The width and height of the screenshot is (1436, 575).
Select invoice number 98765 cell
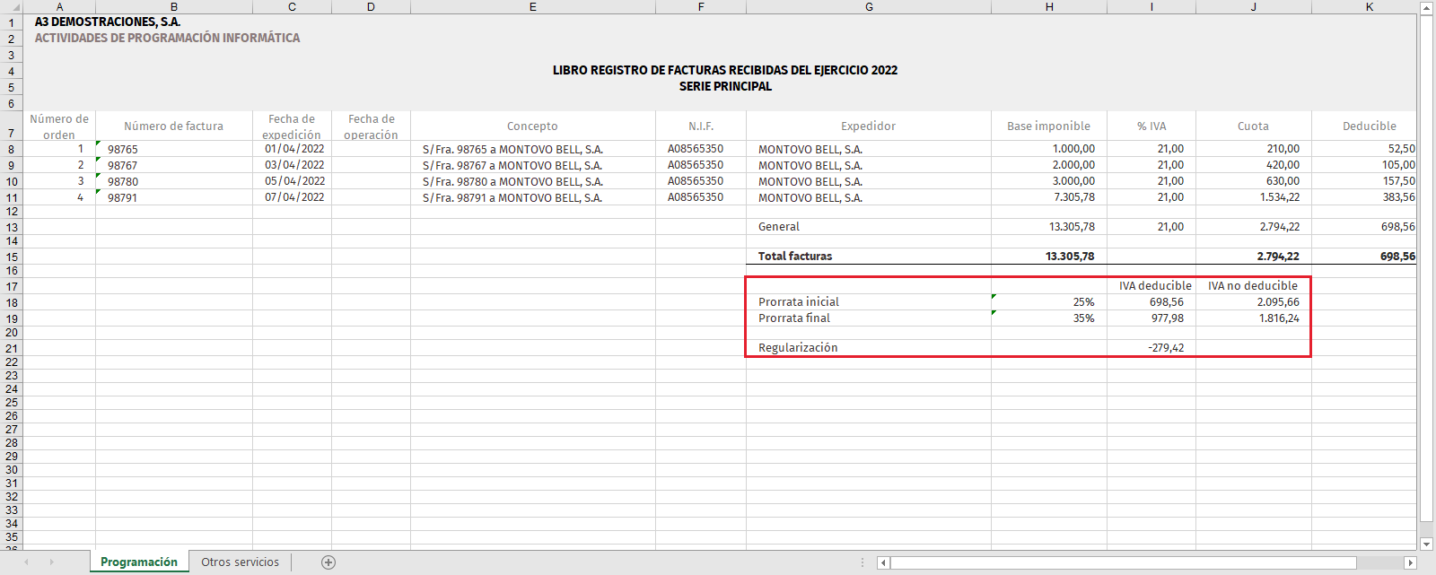(174, 149)
